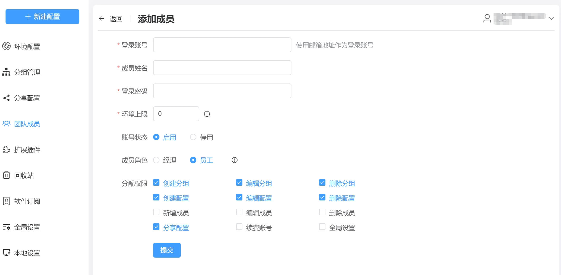The height and width of the screenshot is (275, 561).
Task: Click the globe icon for 环境配置
Action: coord(6,46)
